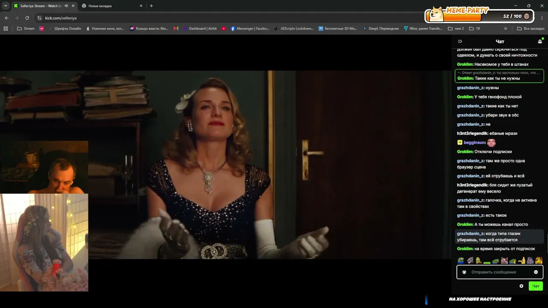Screen dimensions: 548x308
Task: Expand the hidden bookmarks overflow chevron
Action: 506,29
